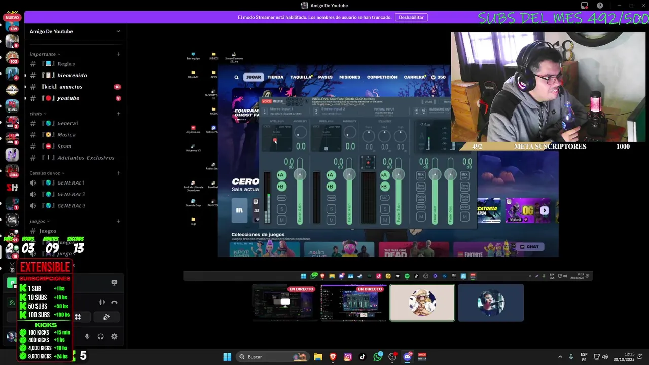
Task: Select Luffy avatar participant tile
Action: pos(422,303)
